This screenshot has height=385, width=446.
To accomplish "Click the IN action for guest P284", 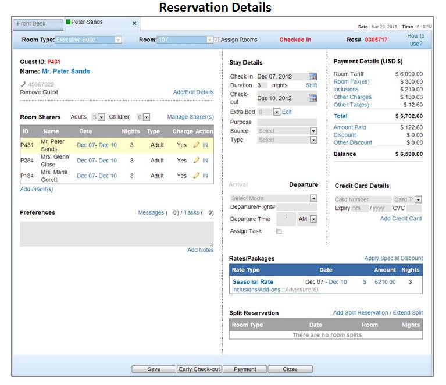I will tap(205, 161).
